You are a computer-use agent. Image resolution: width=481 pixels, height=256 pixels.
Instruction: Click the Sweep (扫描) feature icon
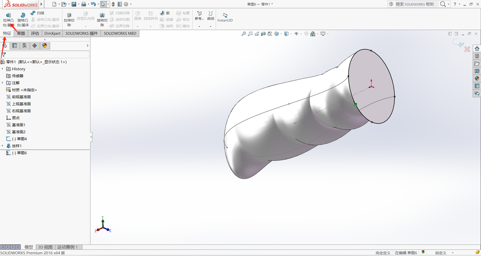click(33, 13)
